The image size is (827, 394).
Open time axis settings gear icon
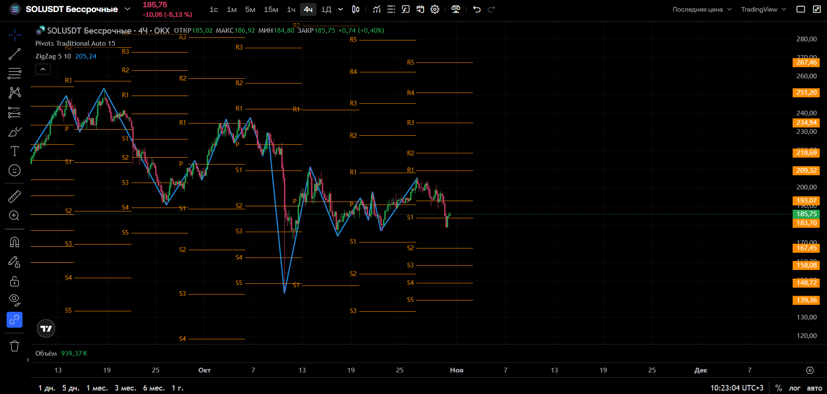(810, 370)
